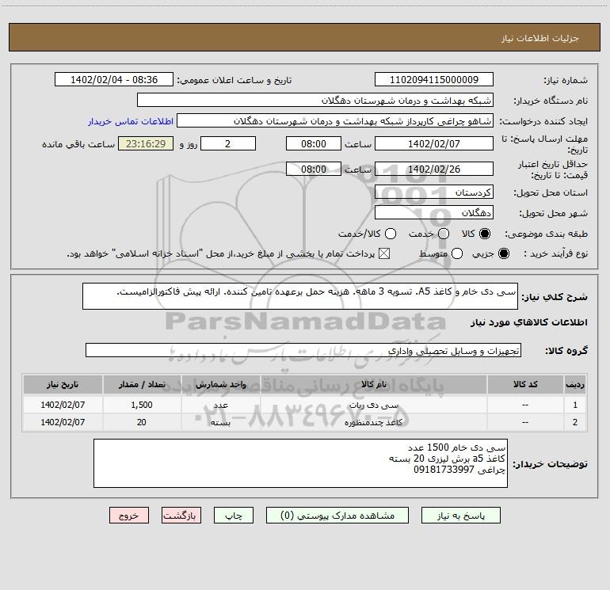Screen dimensions: 610x590
Task: Click the جزئیات اطلاعات نیاز header title
Action: [540, 38]
